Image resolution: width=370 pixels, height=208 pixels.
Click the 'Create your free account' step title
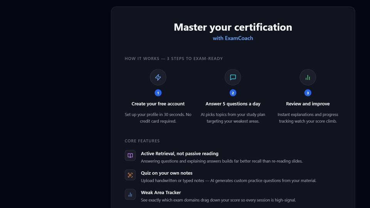click(x=158, y=104)
